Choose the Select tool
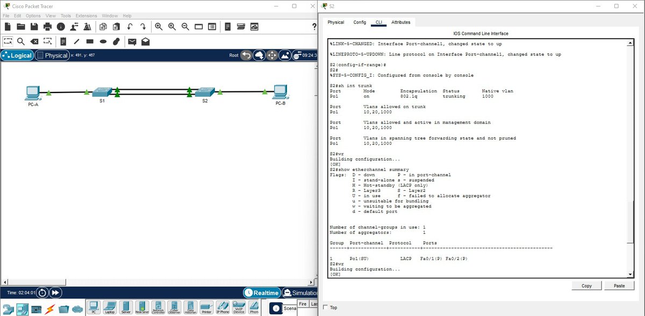 pos(8,41)
